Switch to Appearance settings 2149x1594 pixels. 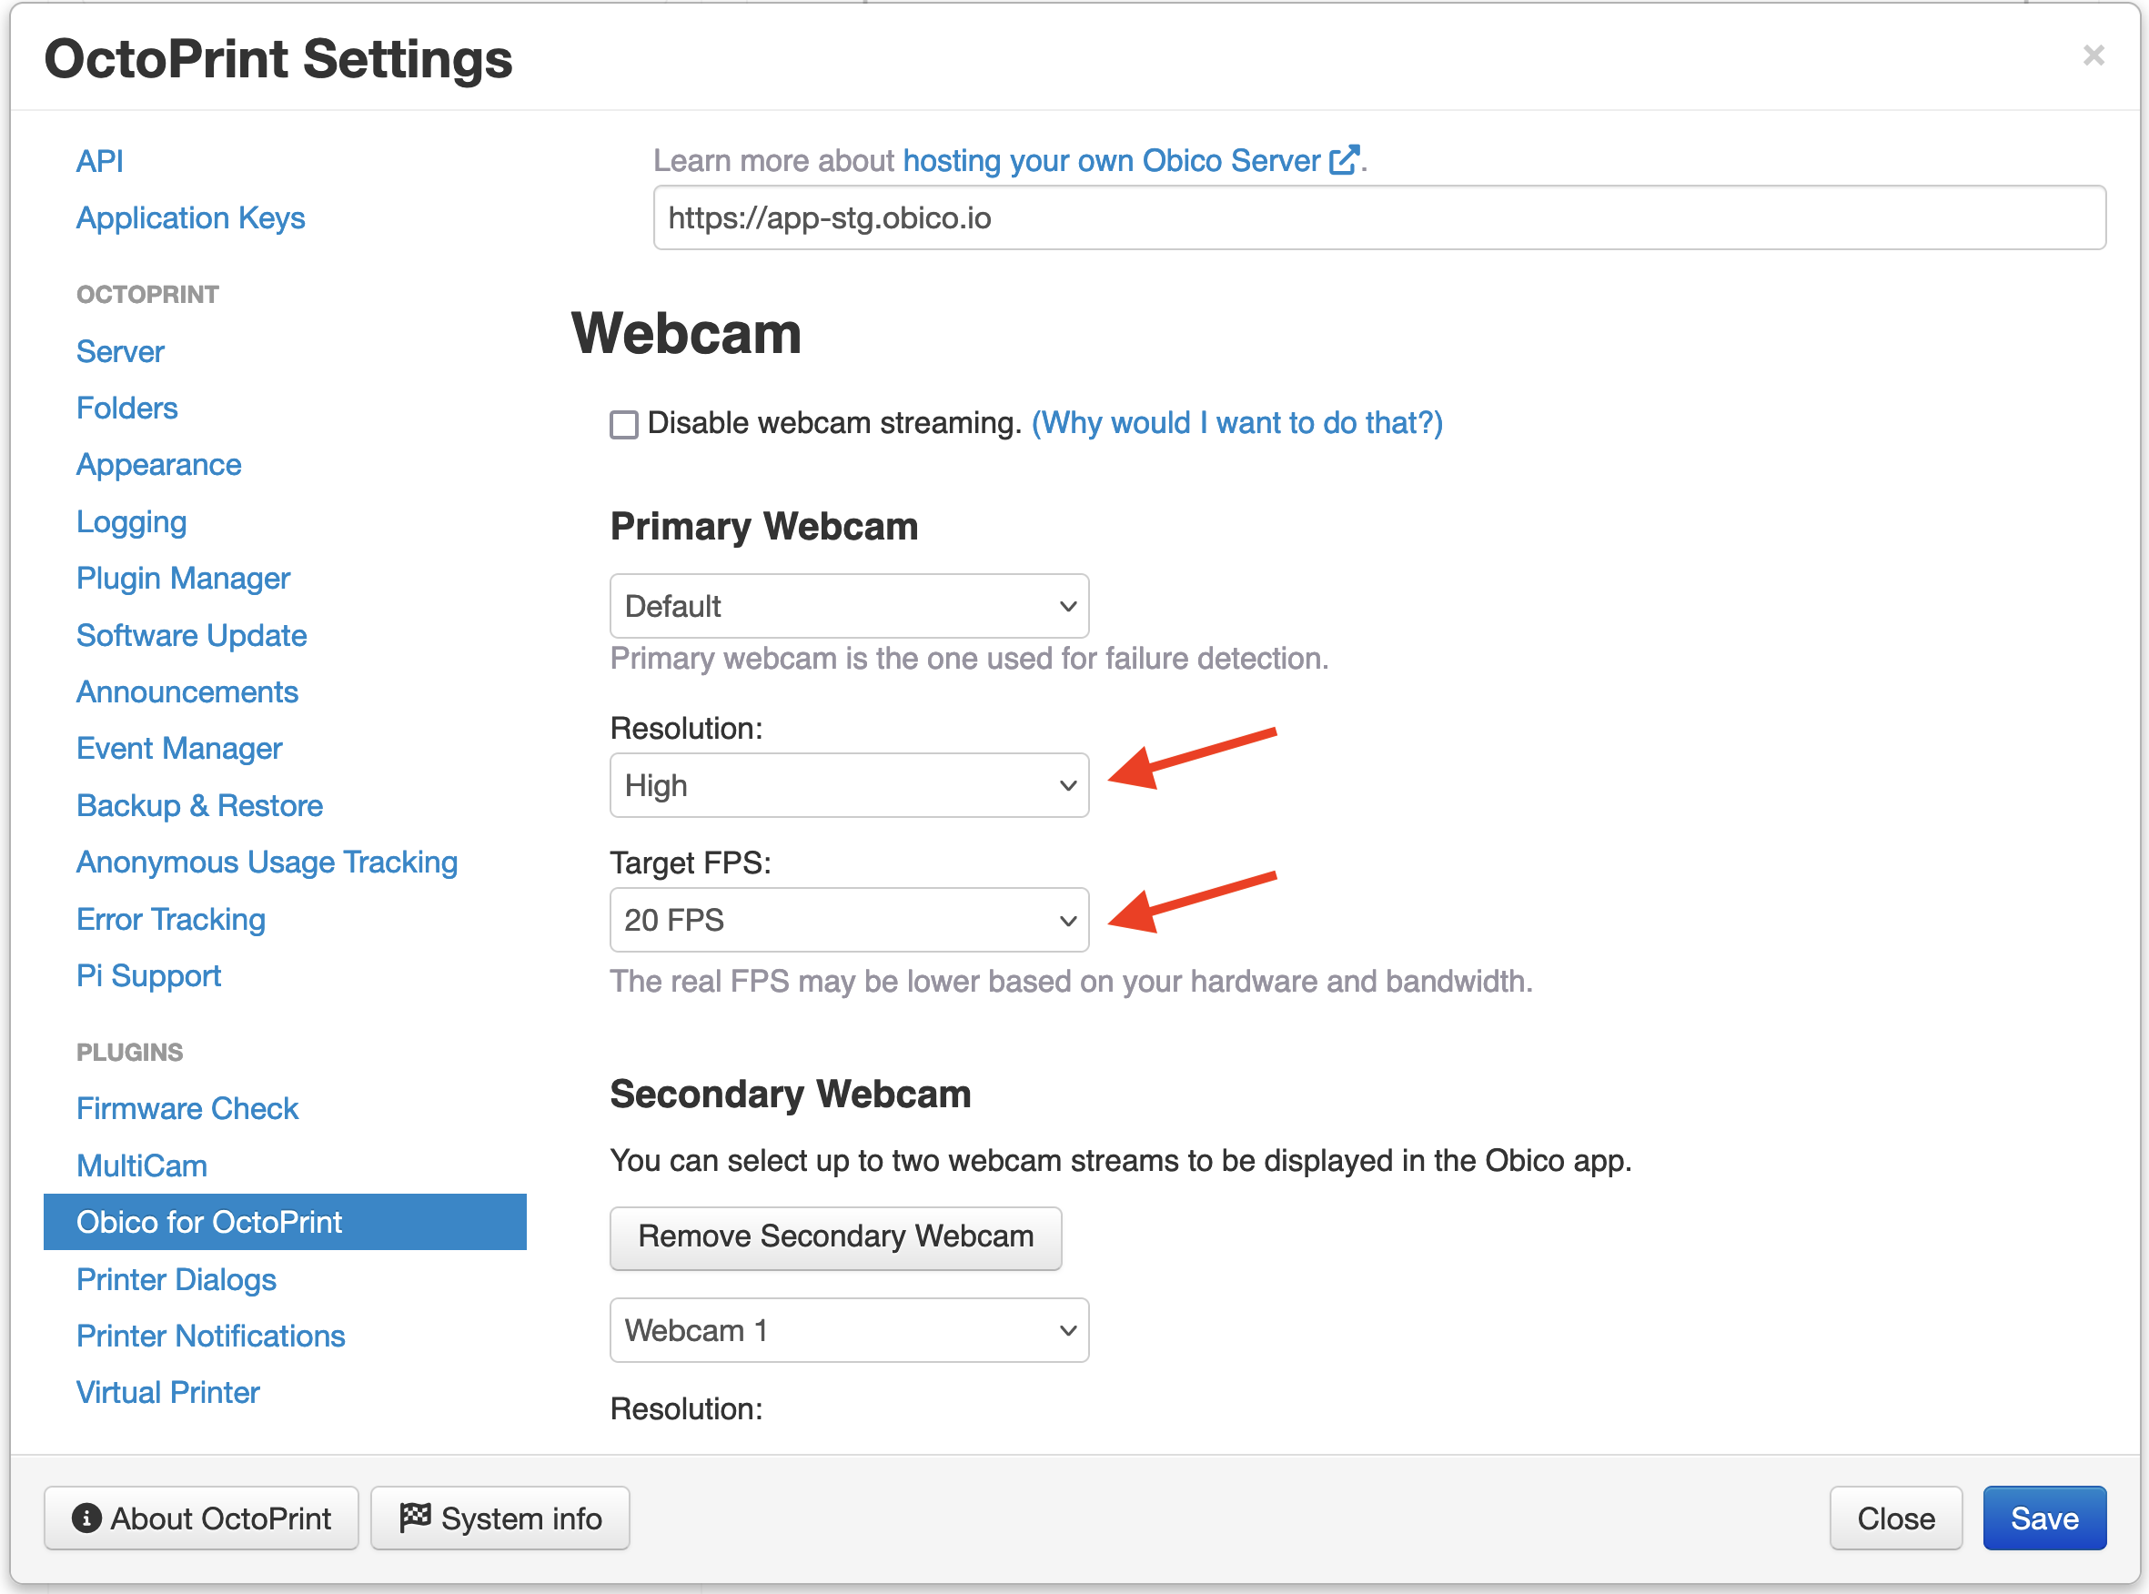158,465
